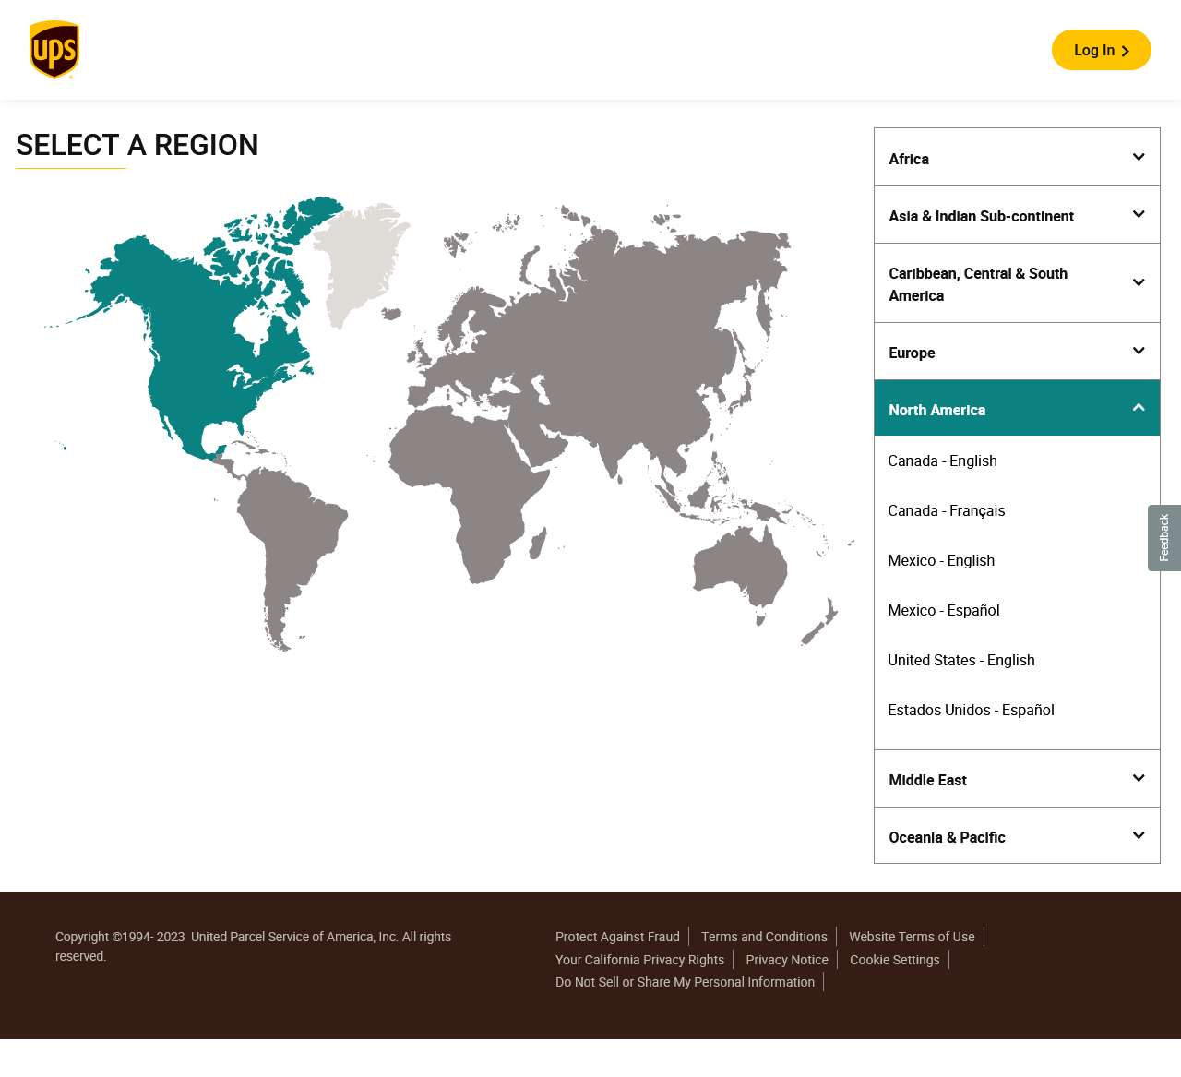1181x1077 pixels.
Task: Click the Middle East row chevron icon
Action: click(x=1139, y=778)
